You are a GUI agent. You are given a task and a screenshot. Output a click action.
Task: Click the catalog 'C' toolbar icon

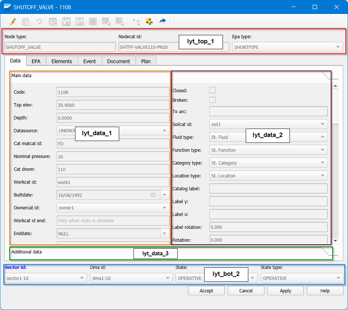53,22
